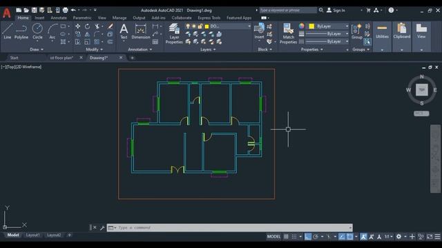Viewport: 442px width, 248px height.
Task: Click the Group tool icon
Action: click(356, 31)
